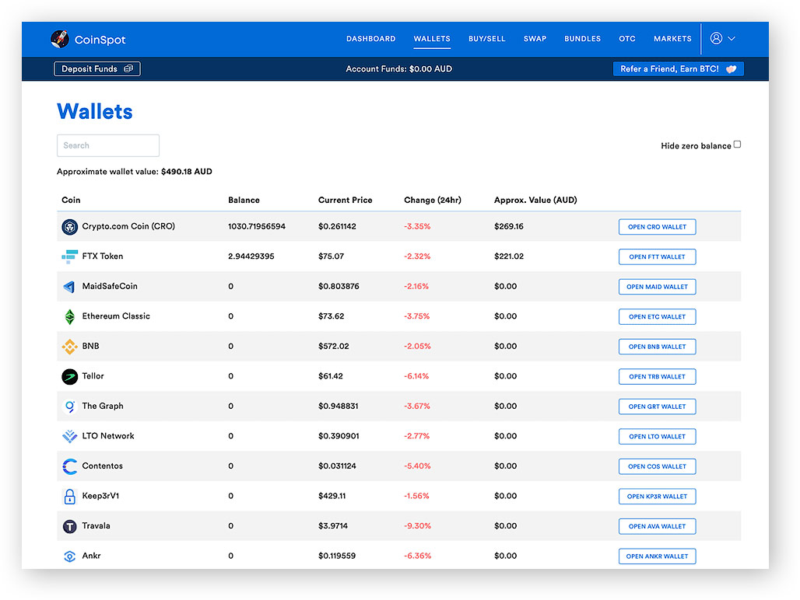
Task: Click the Change (24hr) column header
Action: pyautogui.click(x=433, y=201)
